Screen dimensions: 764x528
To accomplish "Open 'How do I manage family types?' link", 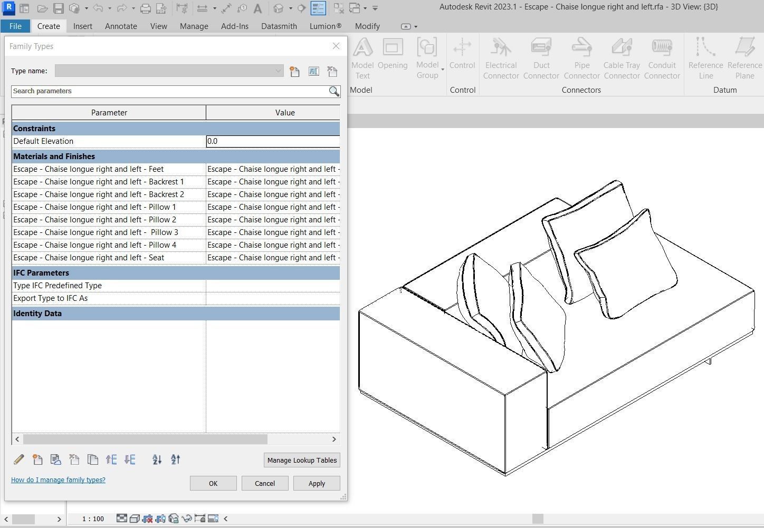I will [x=58, y=480].
